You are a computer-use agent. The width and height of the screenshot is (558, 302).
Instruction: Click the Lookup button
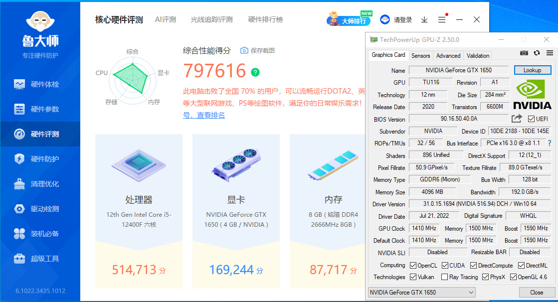pos(532,70)
